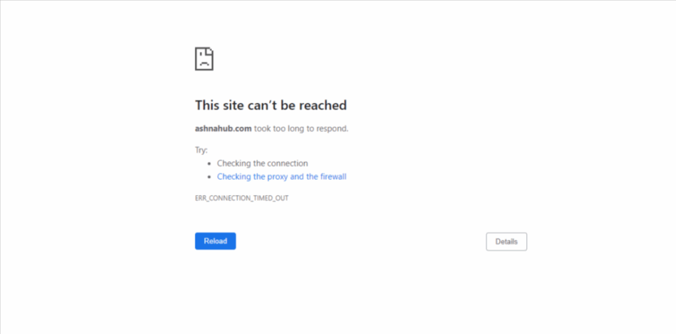Click the word This in the heading
The image size is (676, 334).
[x=207, y=105]
